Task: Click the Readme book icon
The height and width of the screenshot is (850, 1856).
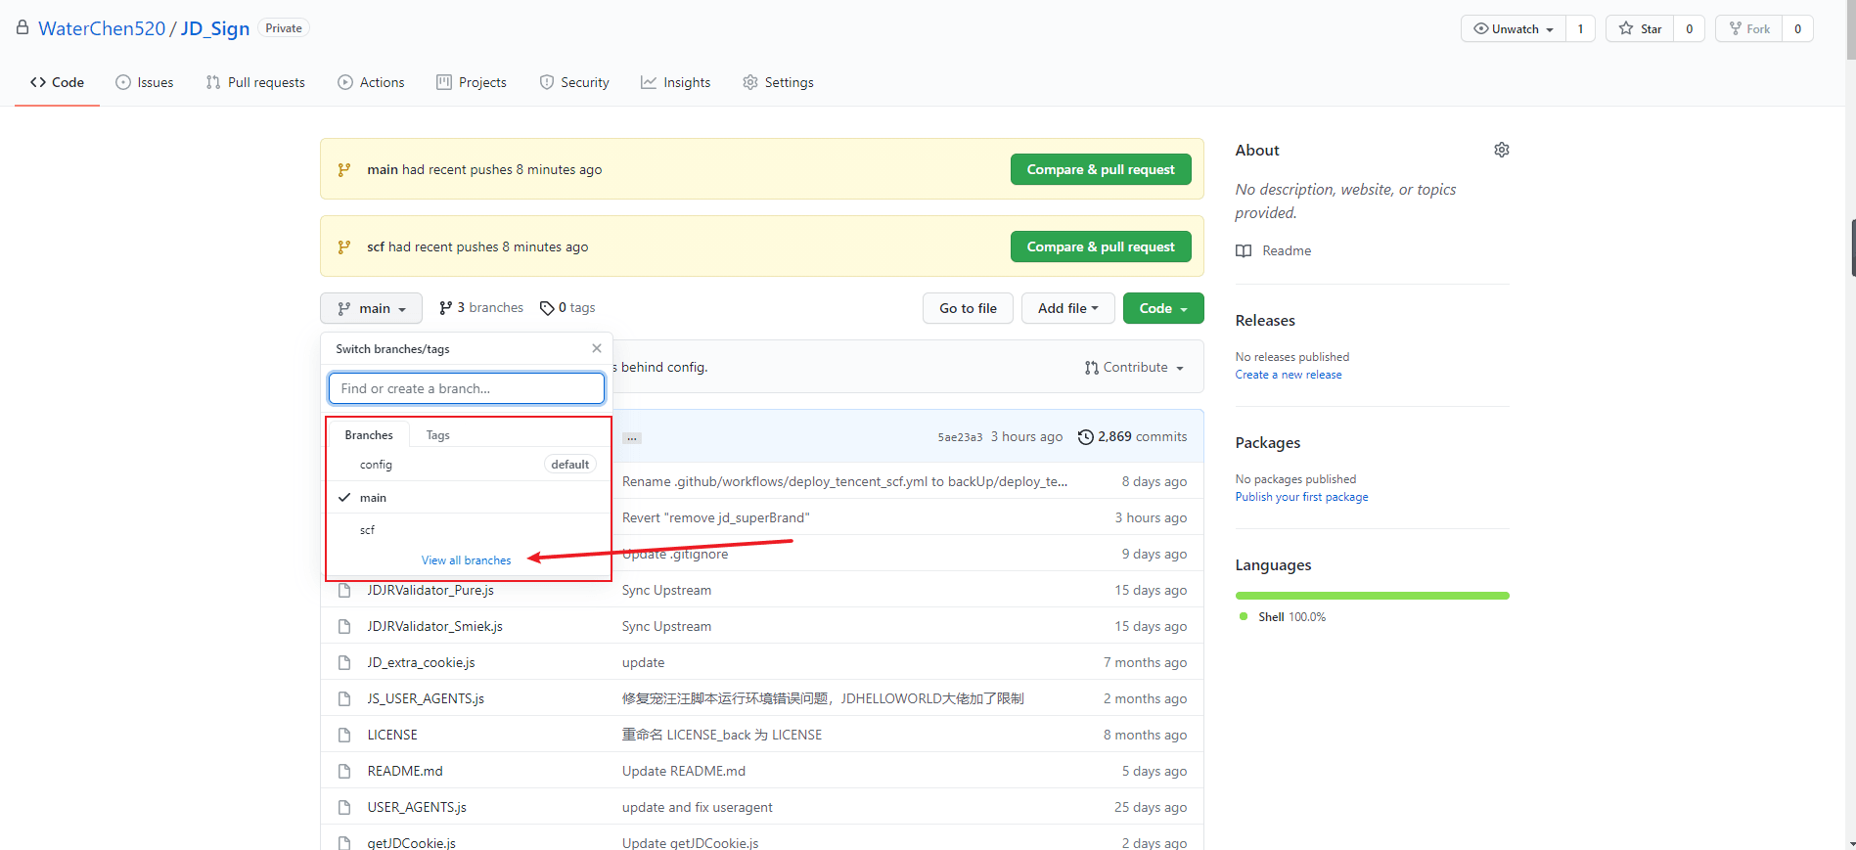Action: tap(1244, 251)
